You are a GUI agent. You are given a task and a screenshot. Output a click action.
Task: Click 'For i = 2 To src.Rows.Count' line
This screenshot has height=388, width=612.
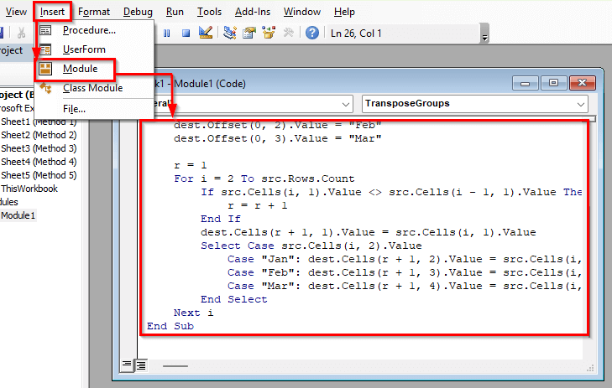pos(264,178)
